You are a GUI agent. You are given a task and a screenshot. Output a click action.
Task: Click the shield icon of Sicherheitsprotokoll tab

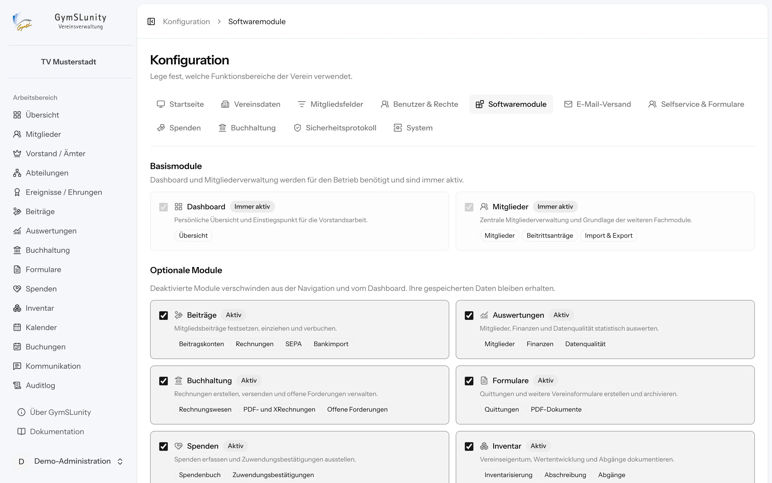tap(297, 128)
